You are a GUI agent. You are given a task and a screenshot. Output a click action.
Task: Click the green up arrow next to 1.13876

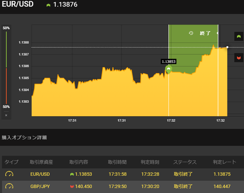(48, 5)
